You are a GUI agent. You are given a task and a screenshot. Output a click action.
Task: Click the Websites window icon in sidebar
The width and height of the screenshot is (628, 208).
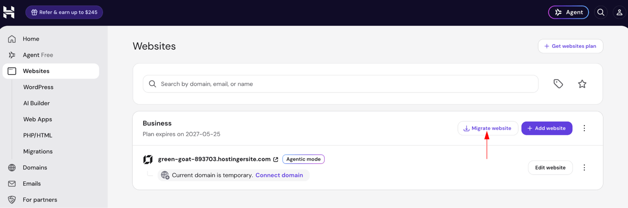[12, 71]
